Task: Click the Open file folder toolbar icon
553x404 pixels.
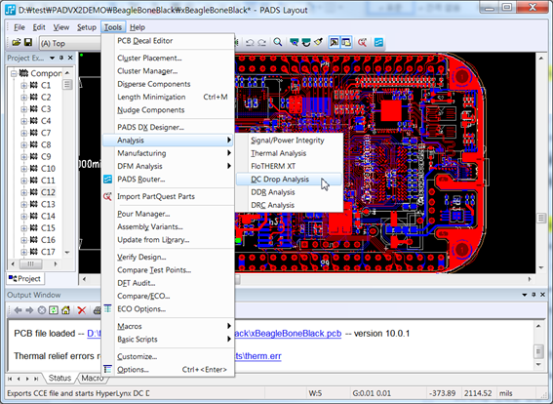Action: (16, 43)
